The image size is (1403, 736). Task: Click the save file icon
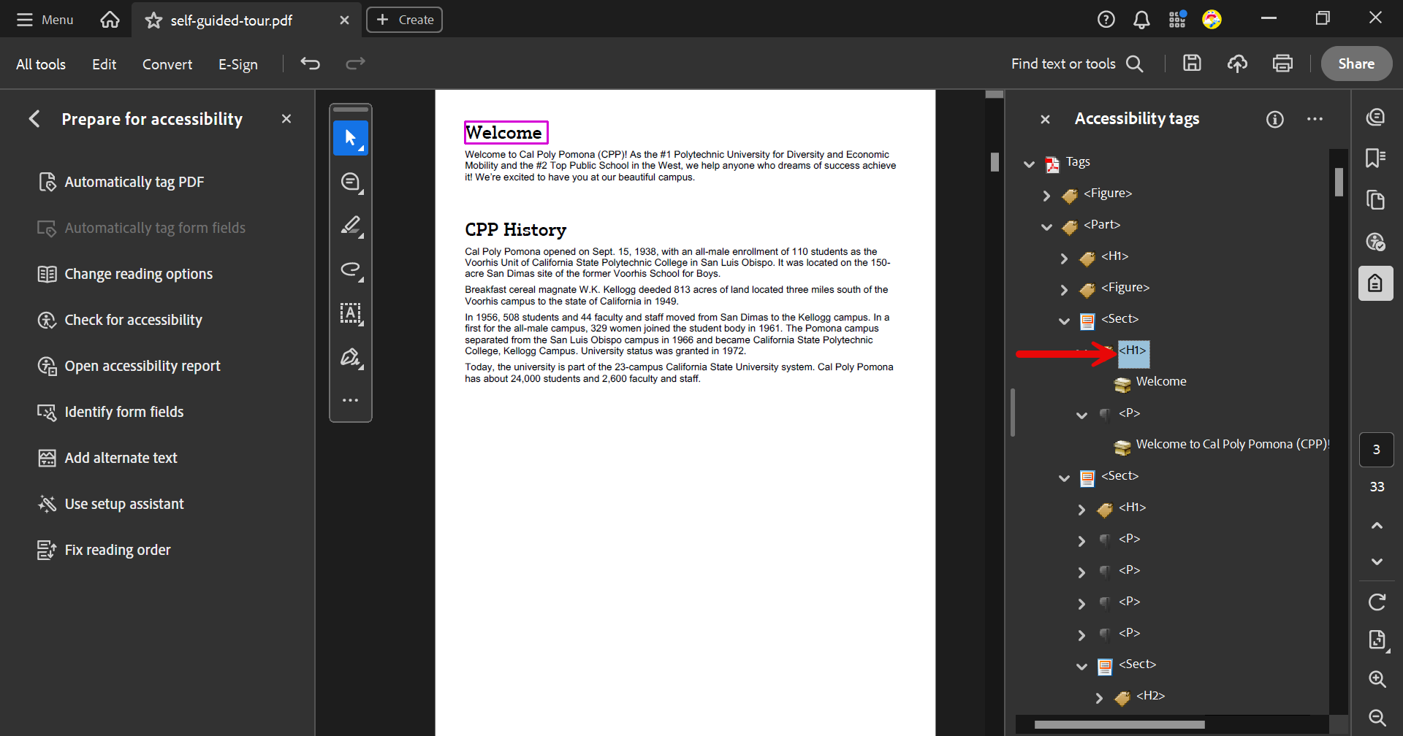(x=1192, y=64)
